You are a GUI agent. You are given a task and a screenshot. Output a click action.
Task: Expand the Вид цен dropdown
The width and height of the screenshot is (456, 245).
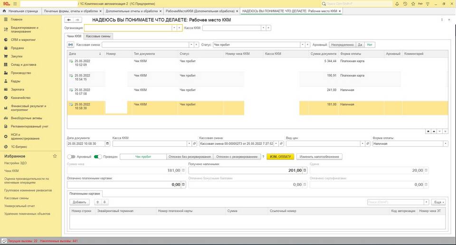point(362,143)
